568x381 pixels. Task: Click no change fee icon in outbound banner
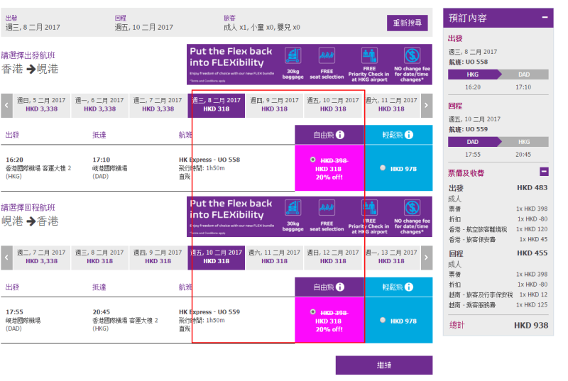(x=412, y=55)
